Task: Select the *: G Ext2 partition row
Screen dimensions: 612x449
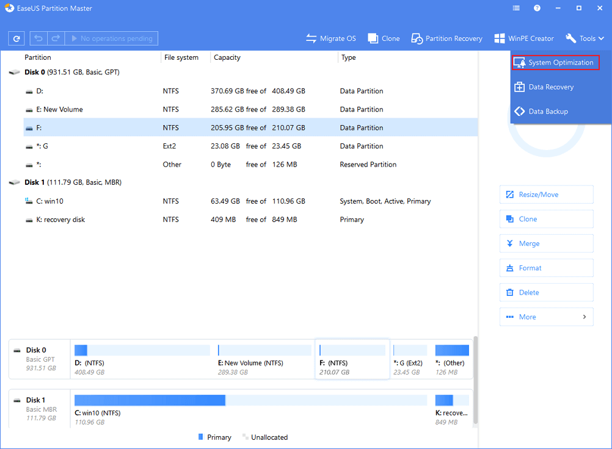Action: [x=250, y=146]
